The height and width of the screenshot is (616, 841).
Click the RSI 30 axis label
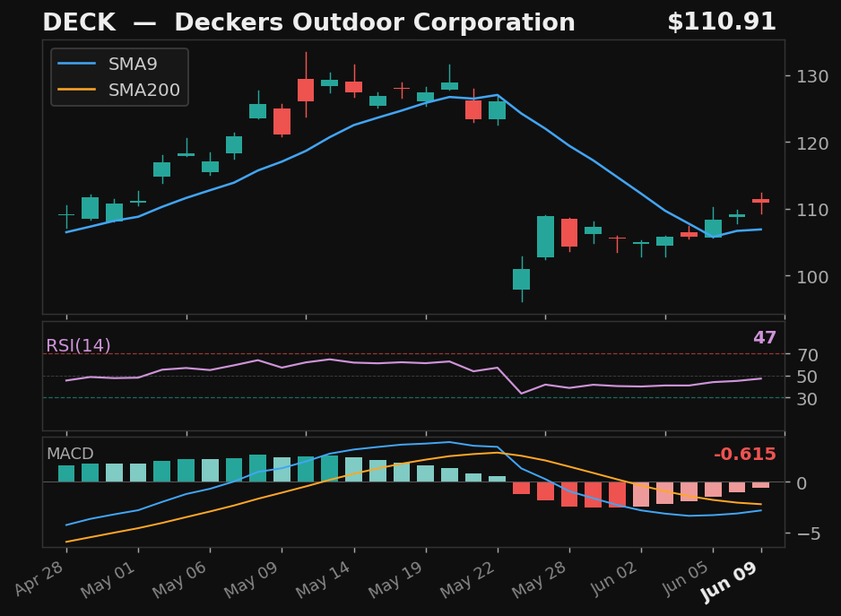807,399
